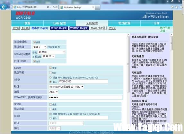This screenshot has height=134, width=184.
Task: Click the browser forward arrow button
Action: (9, 7)
